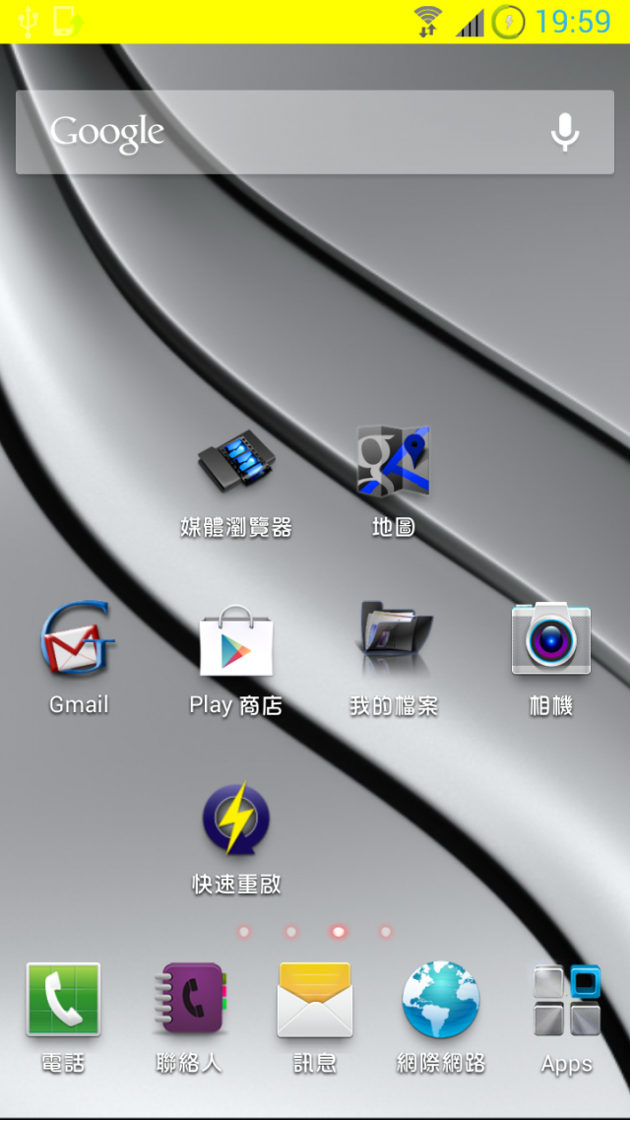Go to the second home screen page dot

point(291,932)
